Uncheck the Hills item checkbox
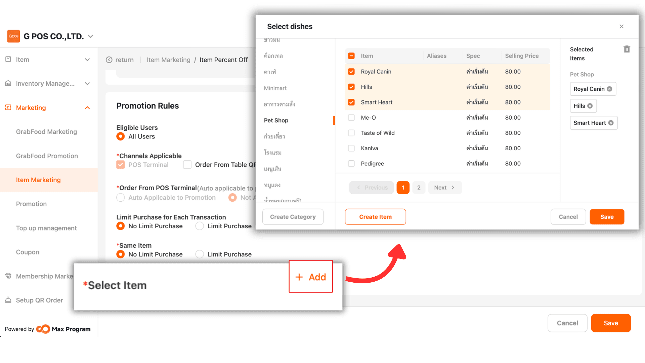The width and height of the screenshot is (645, 363). pos(351,87)
